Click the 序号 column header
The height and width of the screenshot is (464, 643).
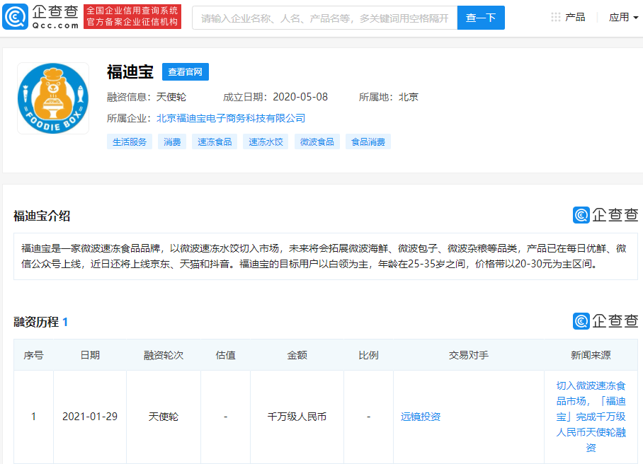33,355
